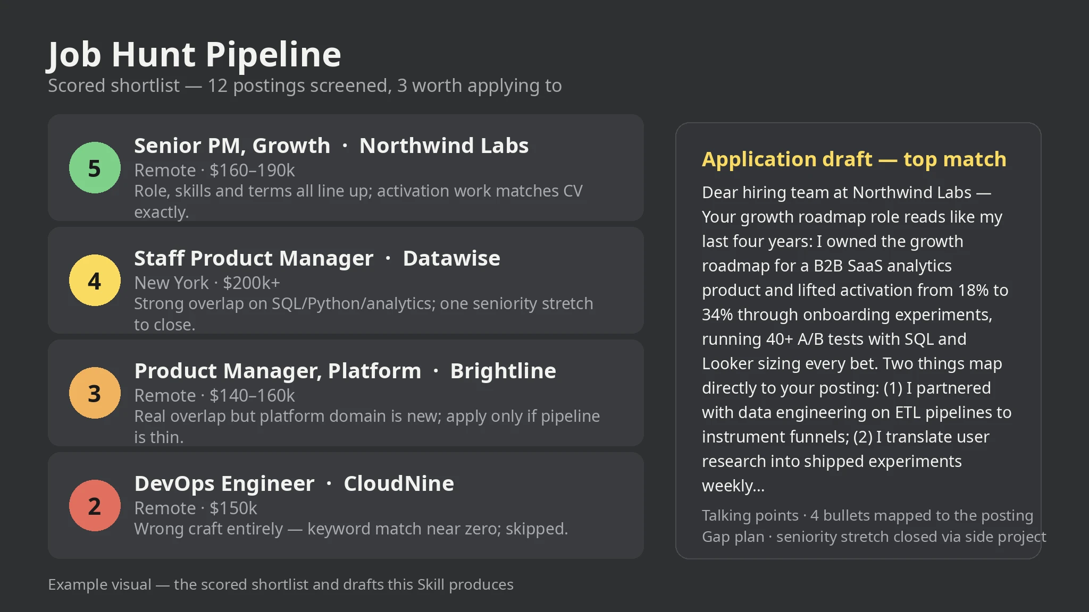Select the 'Strong overlap on SQL/Python/analytics' note
This screenshot has width=1089, height=612.
(x=364, y=314)
